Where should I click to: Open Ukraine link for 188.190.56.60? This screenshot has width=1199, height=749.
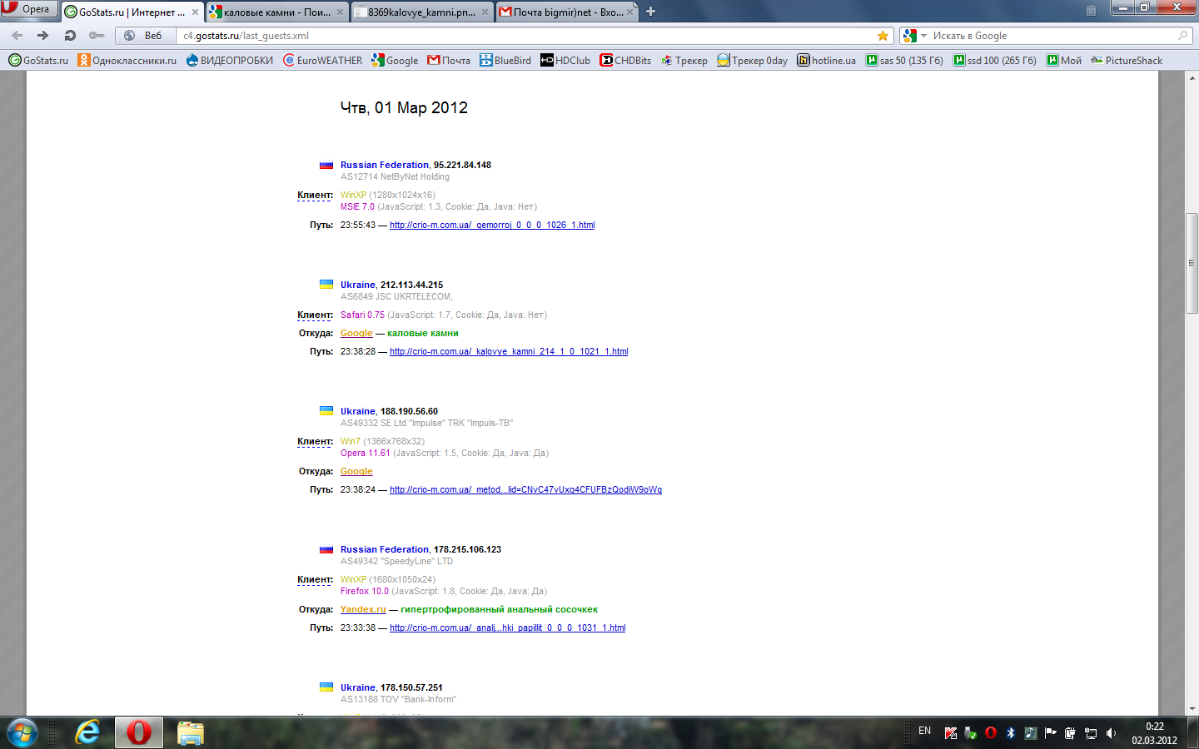pos(357,411)
